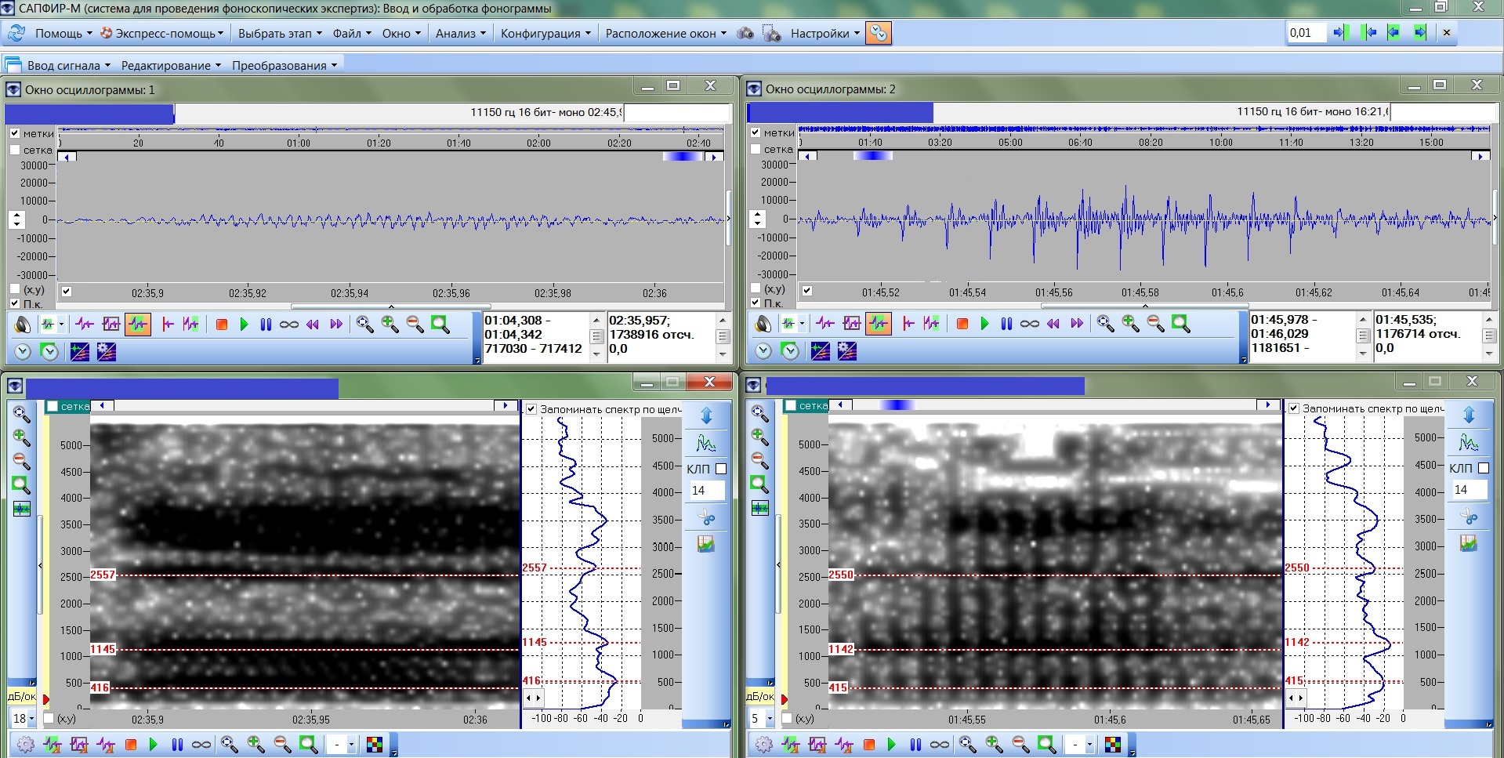Open the dash combo box in left spectrogram toolbar
The height and width of the screenshot is (758, 1504).
tap(342, 745)
